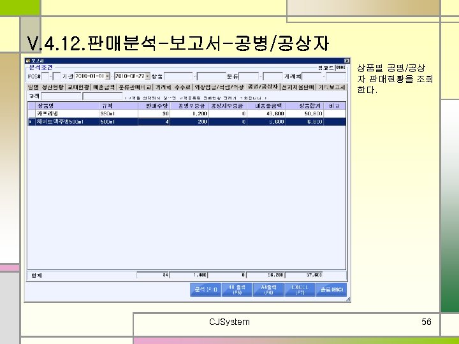
Task: Switch to the 전자저울판매 tab
Action: coord(298,87)
